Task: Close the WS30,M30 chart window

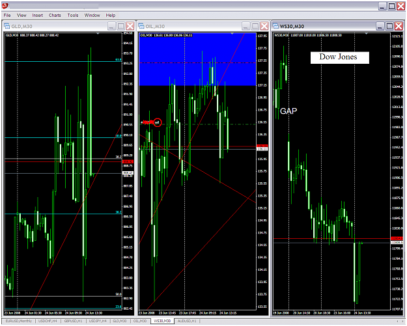Action: [399, 26]
